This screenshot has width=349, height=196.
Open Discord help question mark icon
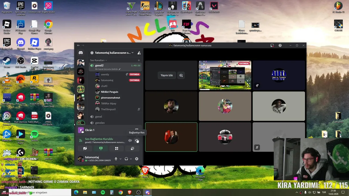click(x=280, y=45)
